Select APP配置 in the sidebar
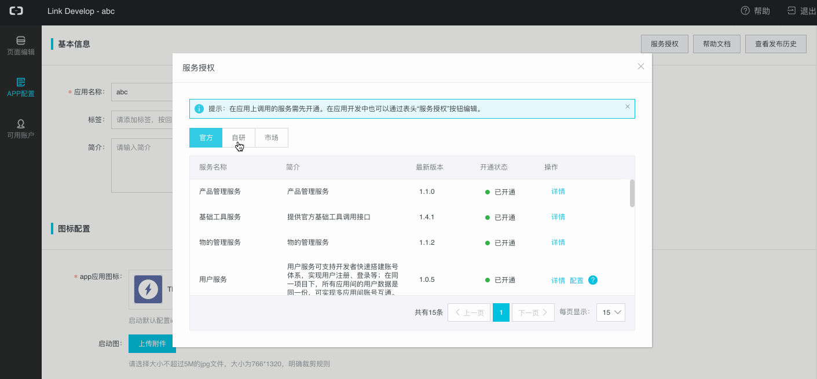The image size is (817, 379). pyautogui.click(x=21, y=87)
